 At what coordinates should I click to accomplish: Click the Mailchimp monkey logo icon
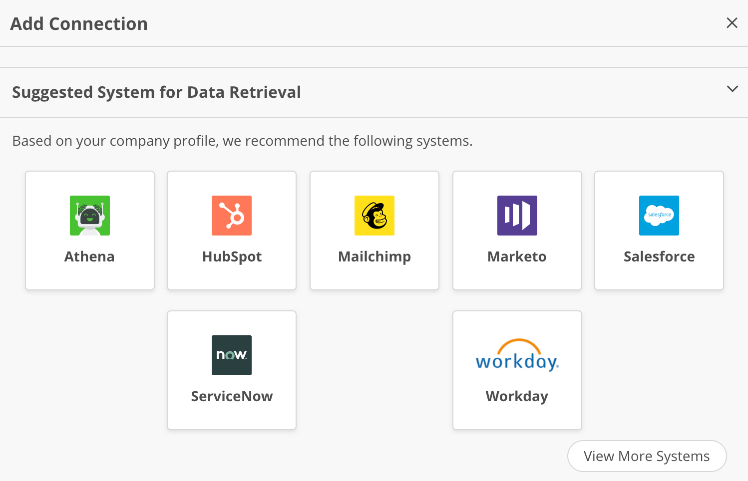coord(374,216)
